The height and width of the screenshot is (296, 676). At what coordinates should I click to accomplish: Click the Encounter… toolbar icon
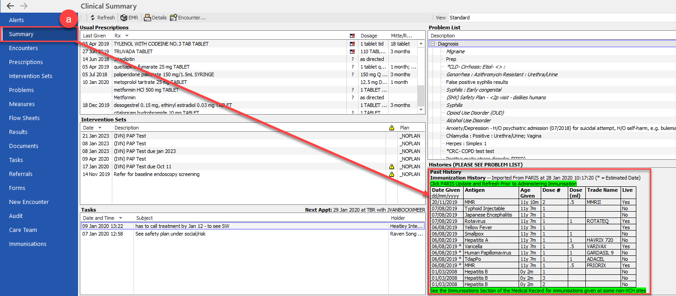(173, 18)
